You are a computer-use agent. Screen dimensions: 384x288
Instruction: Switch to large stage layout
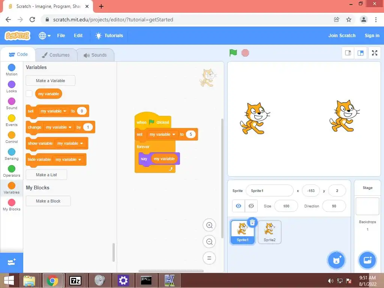click(360, 53)
